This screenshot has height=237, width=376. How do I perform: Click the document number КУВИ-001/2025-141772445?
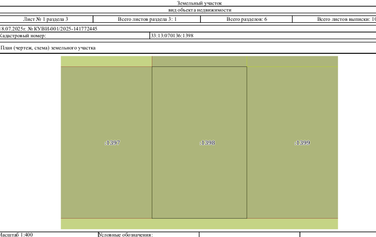coord(65,29)
